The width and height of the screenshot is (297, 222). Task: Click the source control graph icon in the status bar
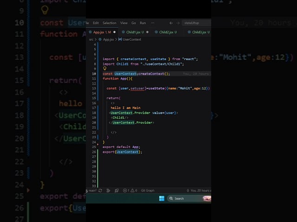point(108,191)
